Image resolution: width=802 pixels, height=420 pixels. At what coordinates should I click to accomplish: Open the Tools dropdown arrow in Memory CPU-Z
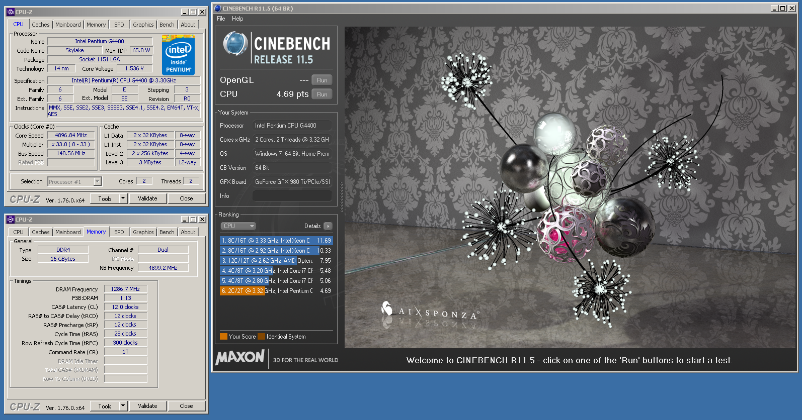123,406
